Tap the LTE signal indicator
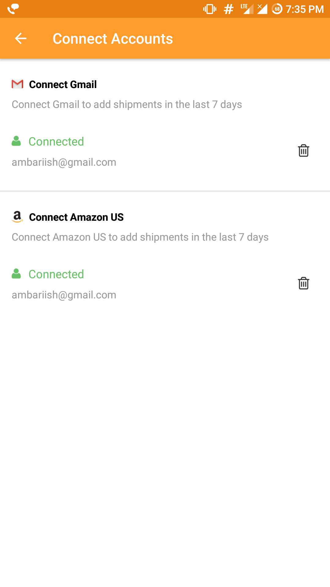Screen dimensions: 330x587 pos(247,9)
